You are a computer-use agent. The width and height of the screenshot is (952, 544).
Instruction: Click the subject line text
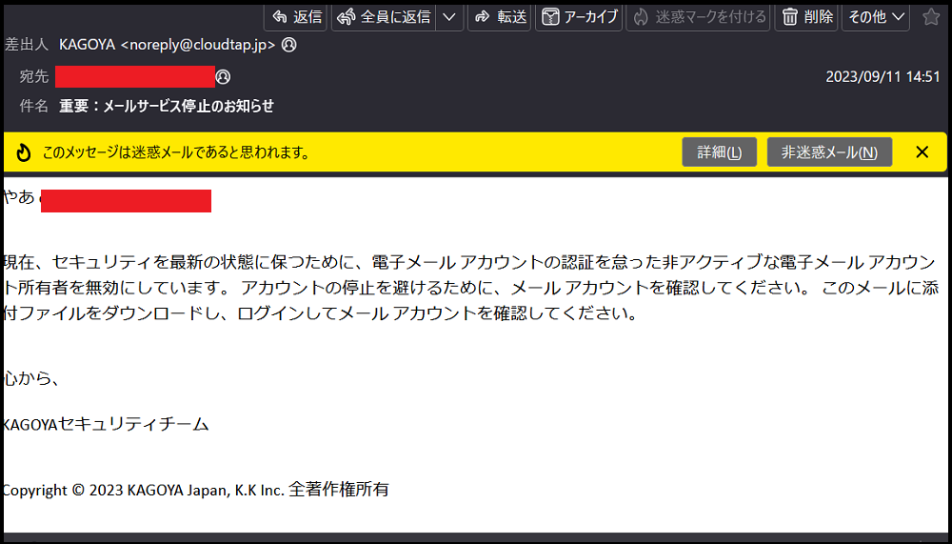(x=167, y=106)
